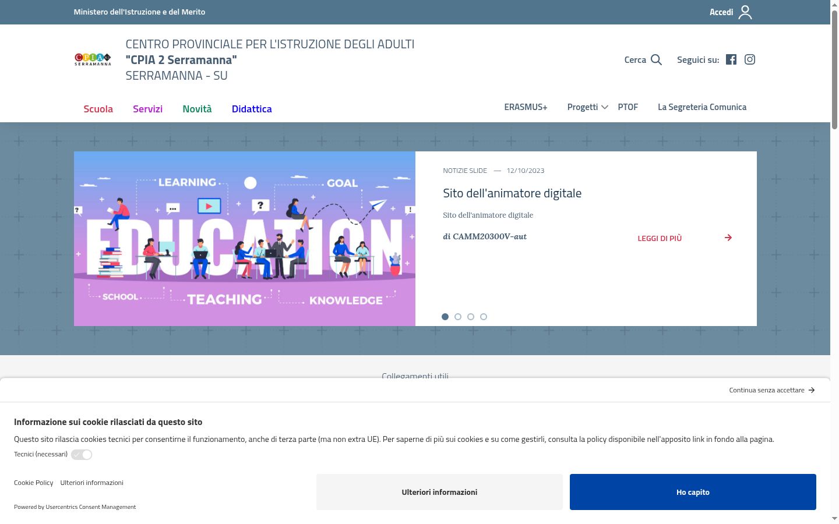Click the EDUCATION slide image

(x=245, y=239)
